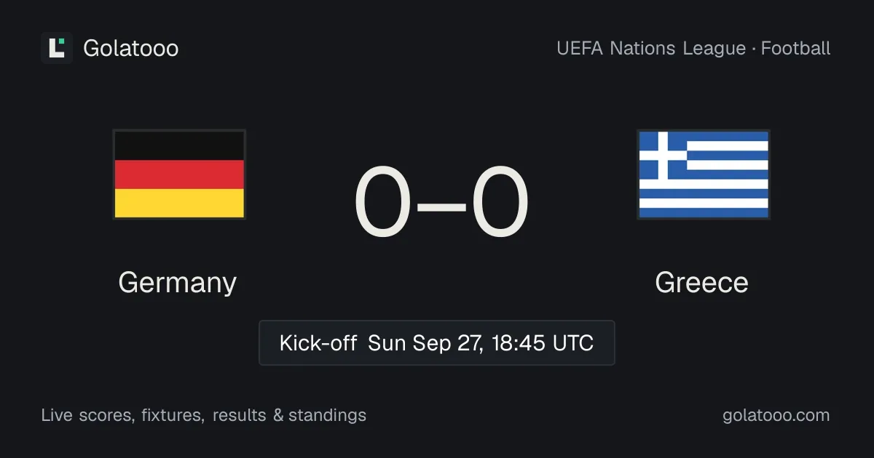Click the Germany team name
This screenshot has height=458, width=874.
[x=178, y=283]
